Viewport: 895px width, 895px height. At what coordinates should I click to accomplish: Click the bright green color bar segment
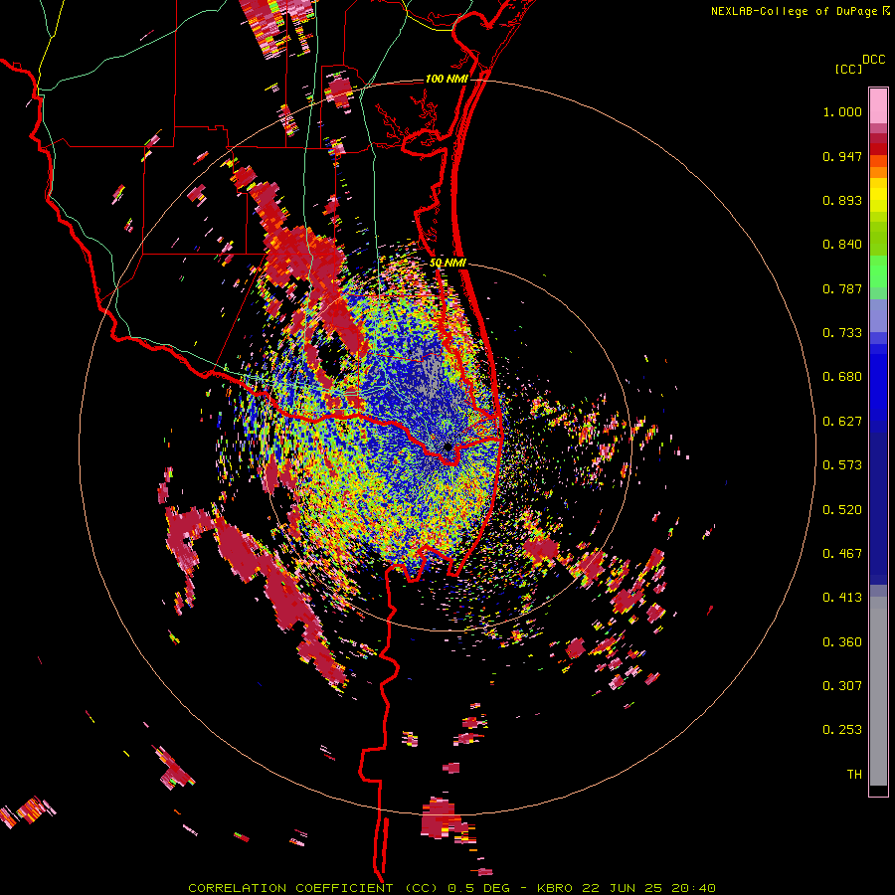pyautogui.click(x=878, y=271)
